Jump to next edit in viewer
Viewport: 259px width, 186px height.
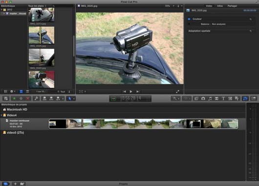coord(138,92)
